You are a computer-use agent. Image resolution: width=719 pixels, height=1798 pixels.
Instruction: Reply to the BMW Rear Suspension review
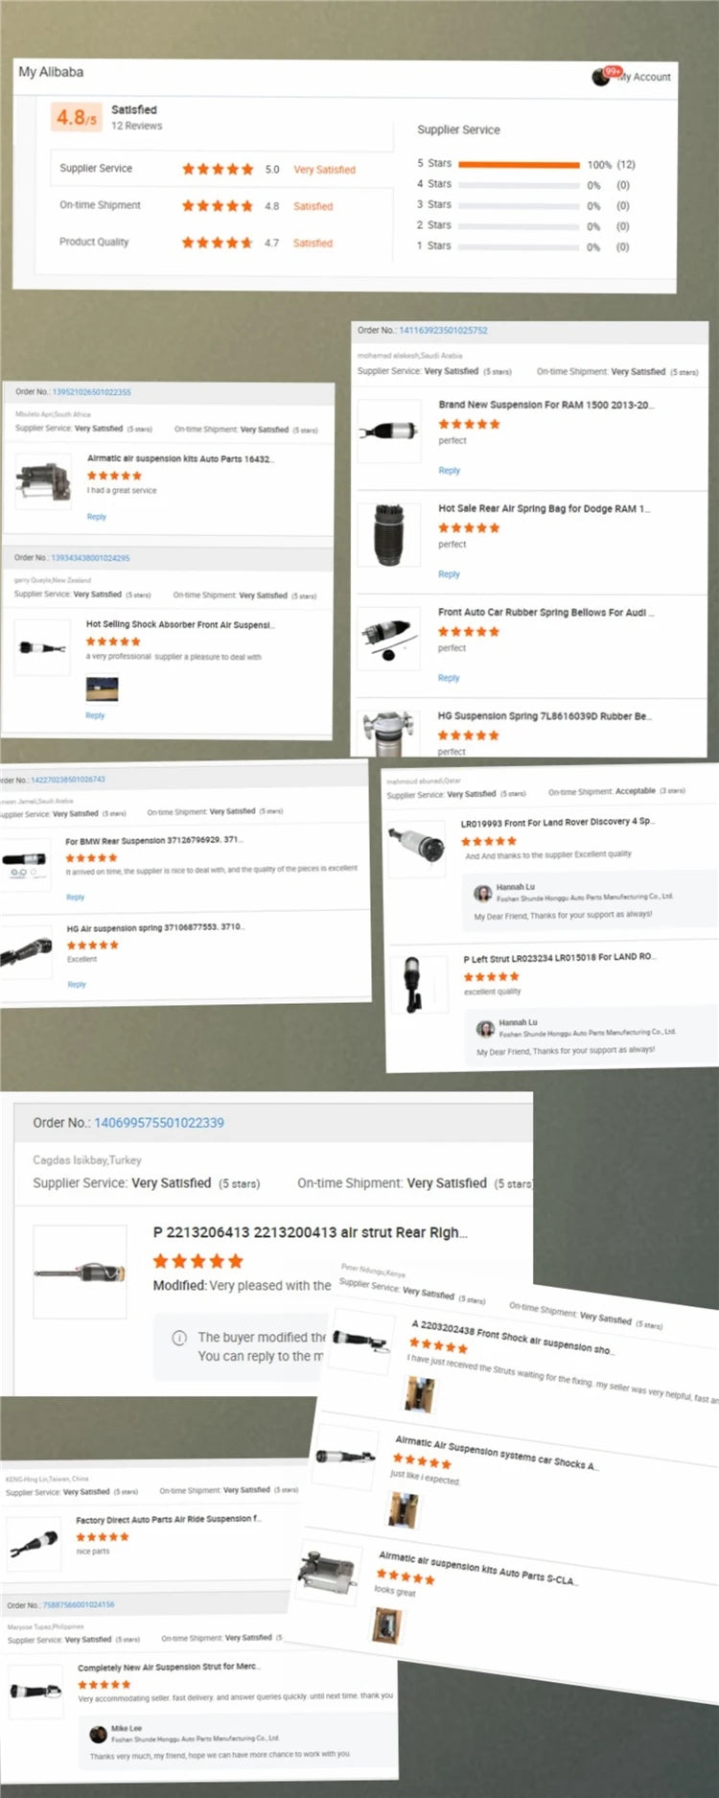(x=76, y=898)
